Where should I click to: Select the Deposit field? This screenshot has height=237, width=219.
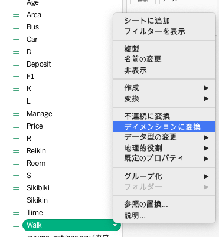39,64
